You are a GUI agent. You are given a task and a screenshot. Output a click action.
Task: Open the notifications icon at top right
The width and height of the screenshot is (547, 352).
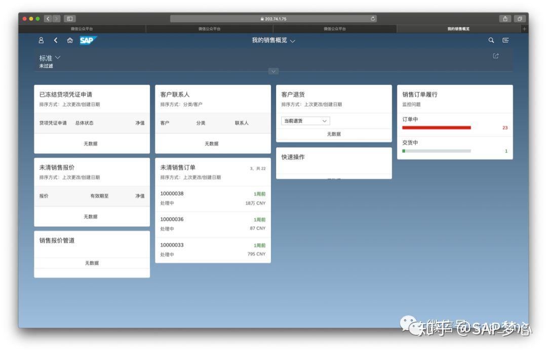coord(505,40)
